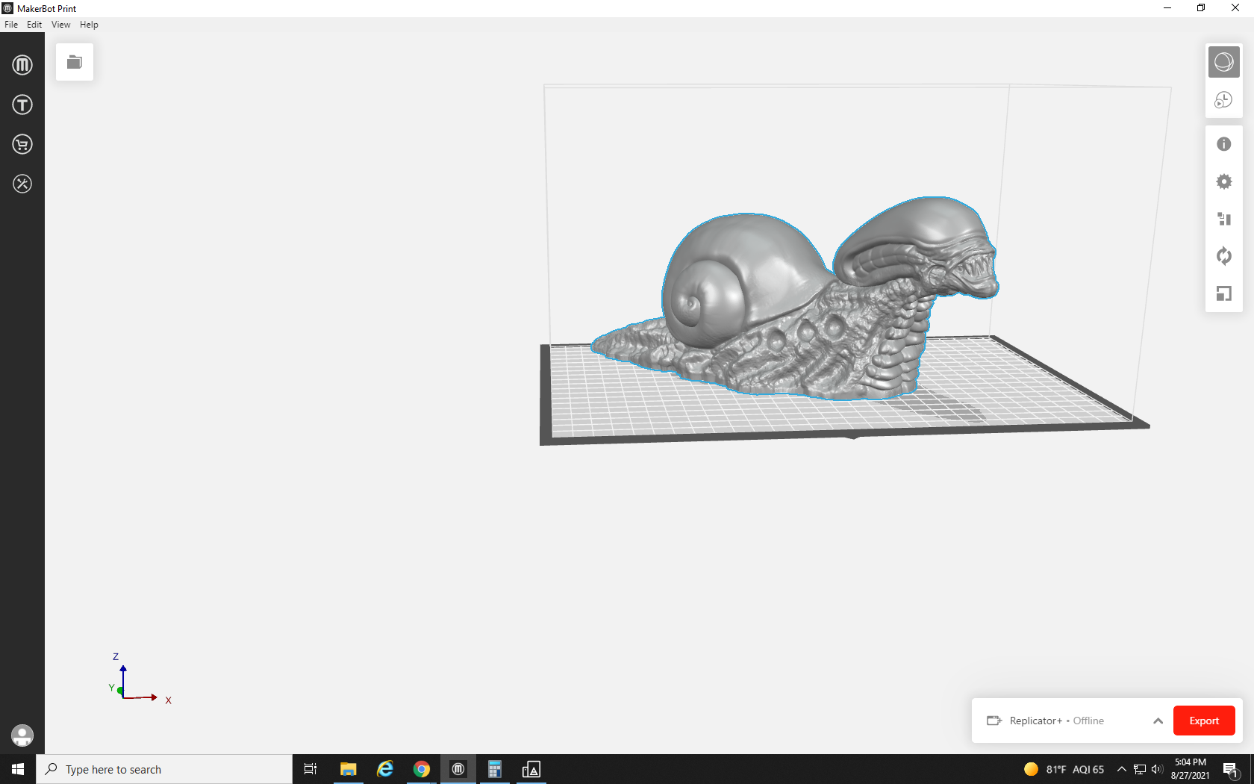Screen dimensions: 1254x784
Task: Open File Explorer from taskbar
Action: (348, 769)
